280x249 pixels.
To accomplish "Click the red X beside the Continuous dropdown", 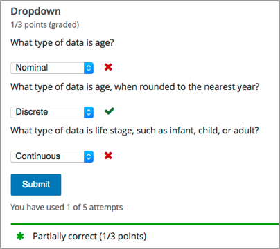I will 108,156.
